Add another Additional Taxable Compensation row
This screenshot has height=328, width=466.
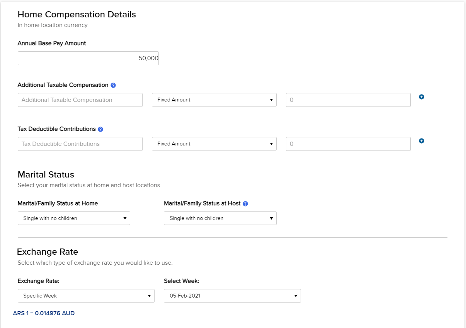(x=421, y=97)
